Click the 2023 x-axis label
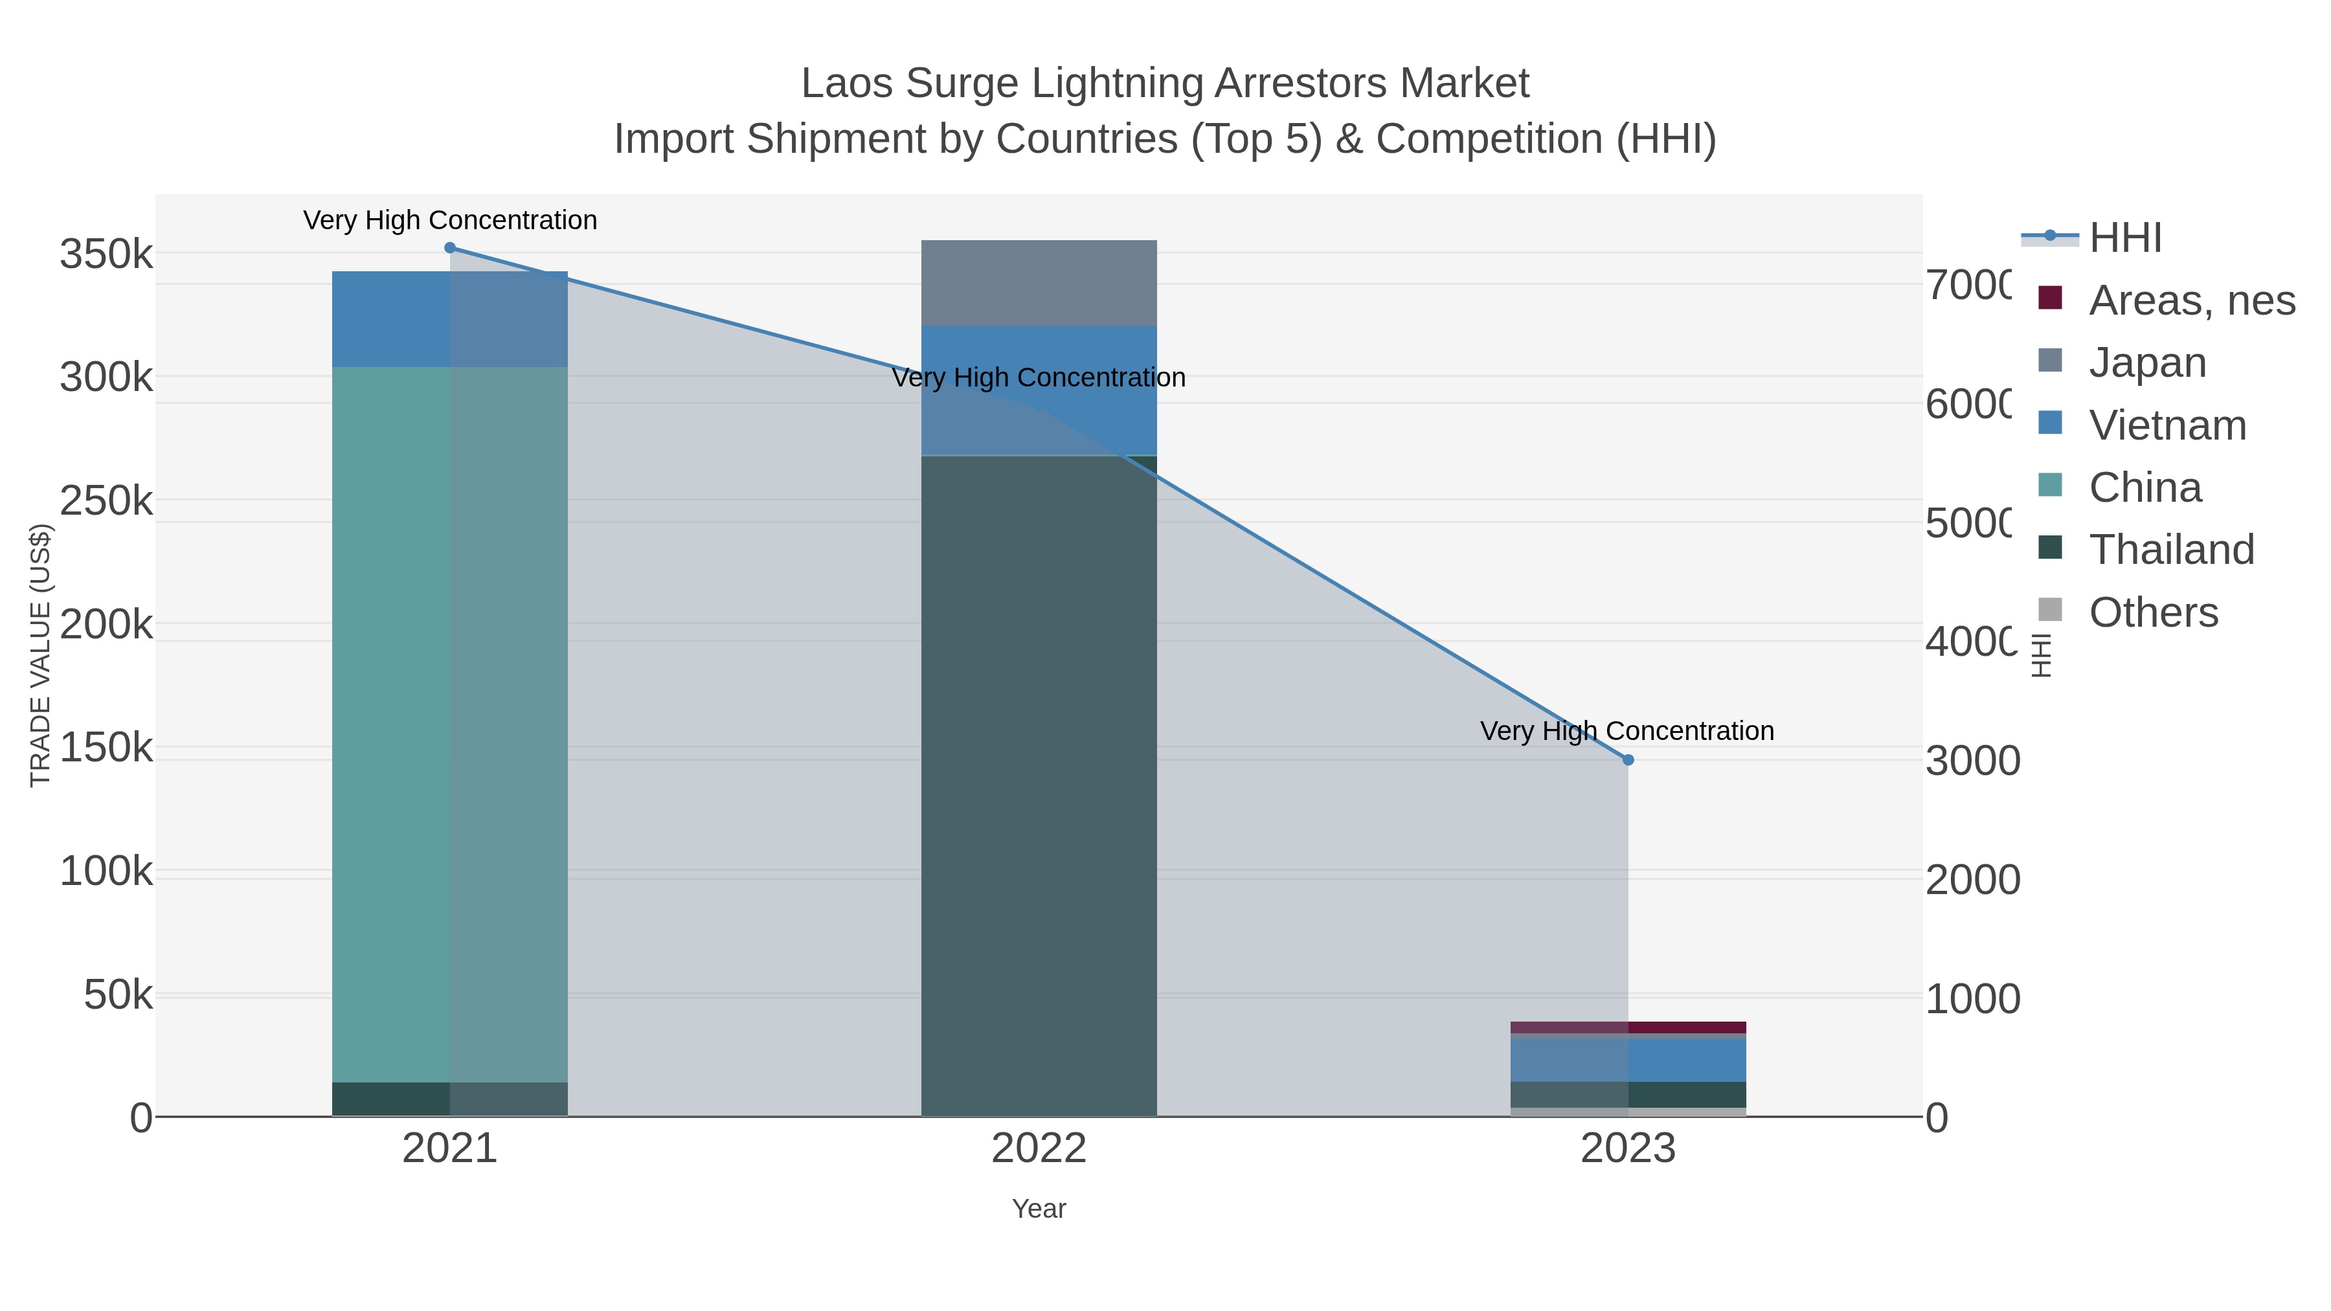The width and height of the screenshot is (2331, 1311). (1628, 1149)
